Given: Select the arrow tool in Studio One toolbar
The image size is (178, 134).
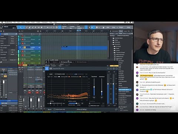Looking at the screenshot, I should pos(20,27).
